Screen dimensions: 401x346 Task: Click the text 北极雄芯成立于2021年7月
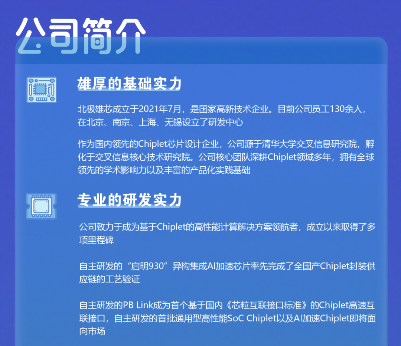tap(130, 109)
